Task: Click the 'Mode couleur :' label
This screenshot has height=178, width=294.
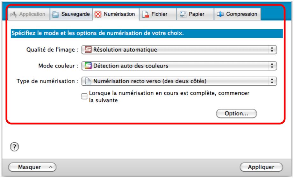Action: 58,66
